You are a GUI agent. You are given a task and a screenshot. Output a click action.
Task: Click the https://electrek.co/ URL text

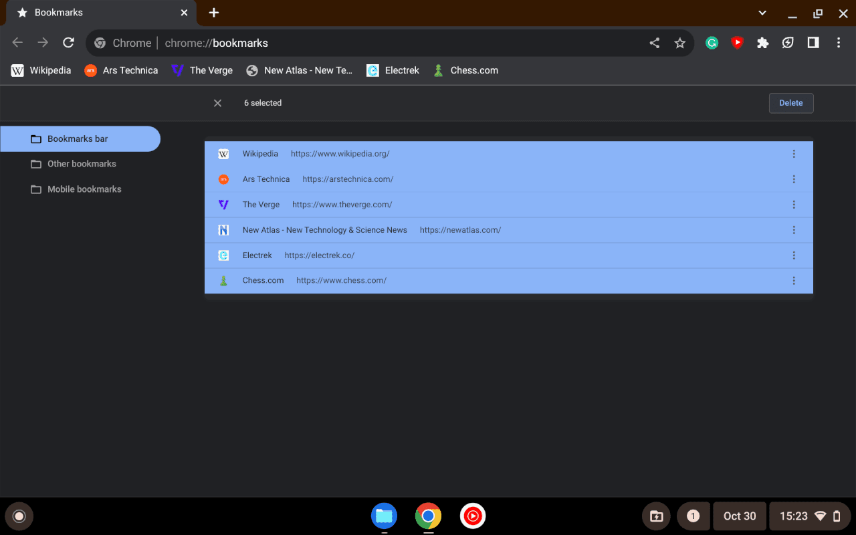(x=319, y=255)
